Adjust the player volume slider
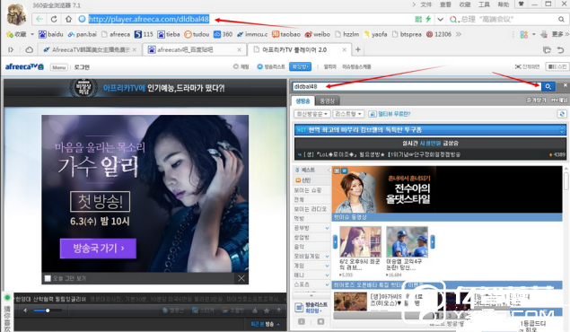The width and height of the screenshot is (570, 332). coord(47,310)
